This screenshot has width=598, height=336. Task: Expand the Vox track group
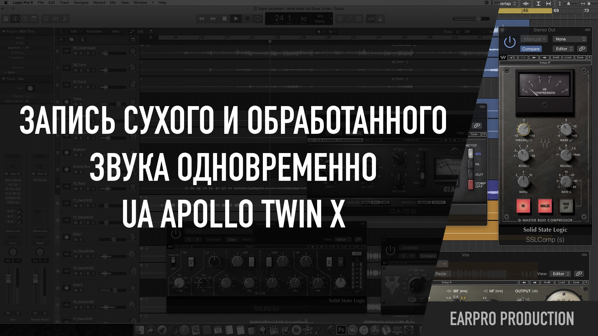click(4, 79)
